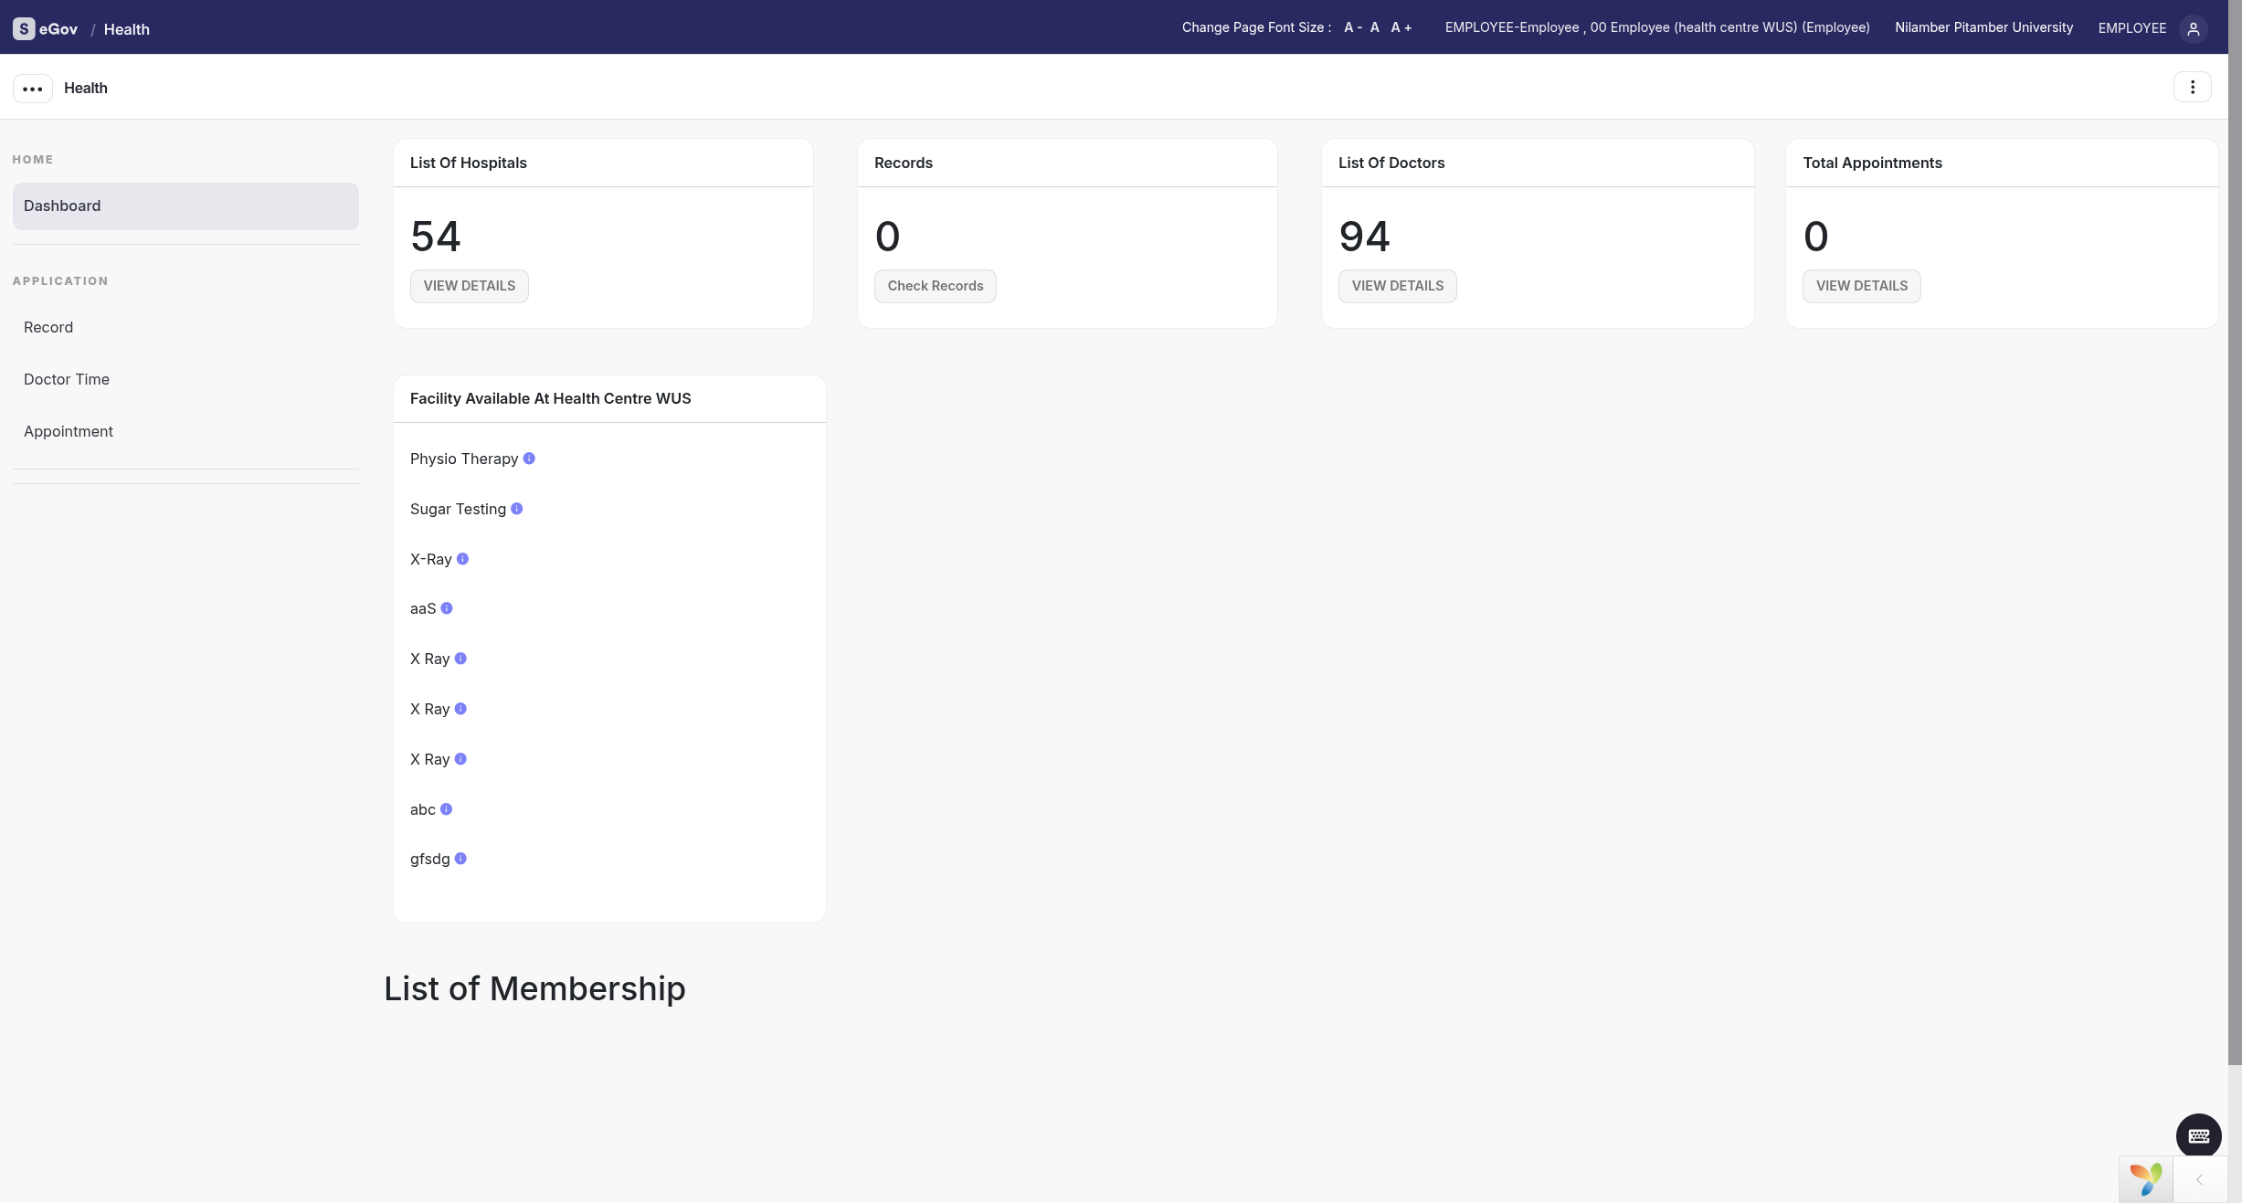The image size is (2242, 1203).
Task: Open the Appointment section in the sidebar
Action: tap(68, 430)
